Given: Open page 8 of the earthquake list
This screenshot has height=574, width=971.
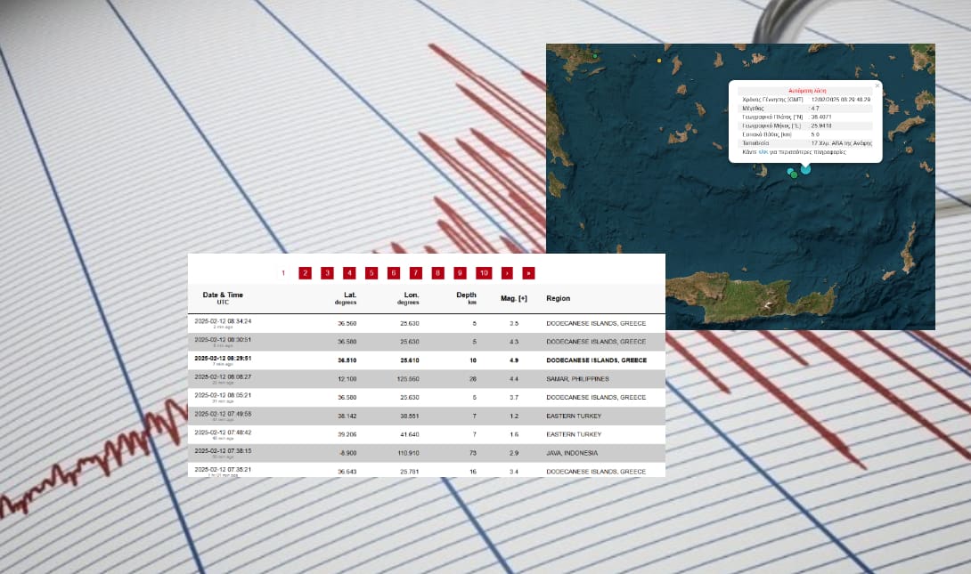Looking at the screenshot, I should tap(437, 273).
